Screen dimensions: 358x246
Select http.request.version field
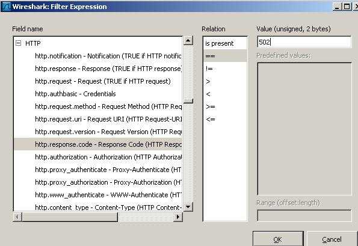tap(98, 132)
